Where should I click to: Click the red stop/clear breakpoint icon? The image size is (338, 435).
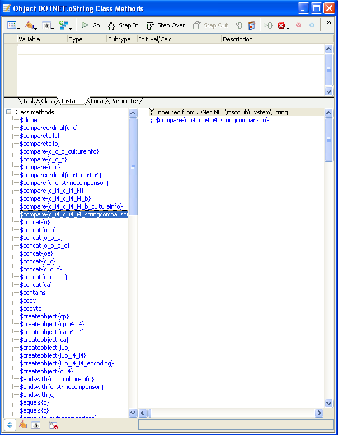(281, 25)
